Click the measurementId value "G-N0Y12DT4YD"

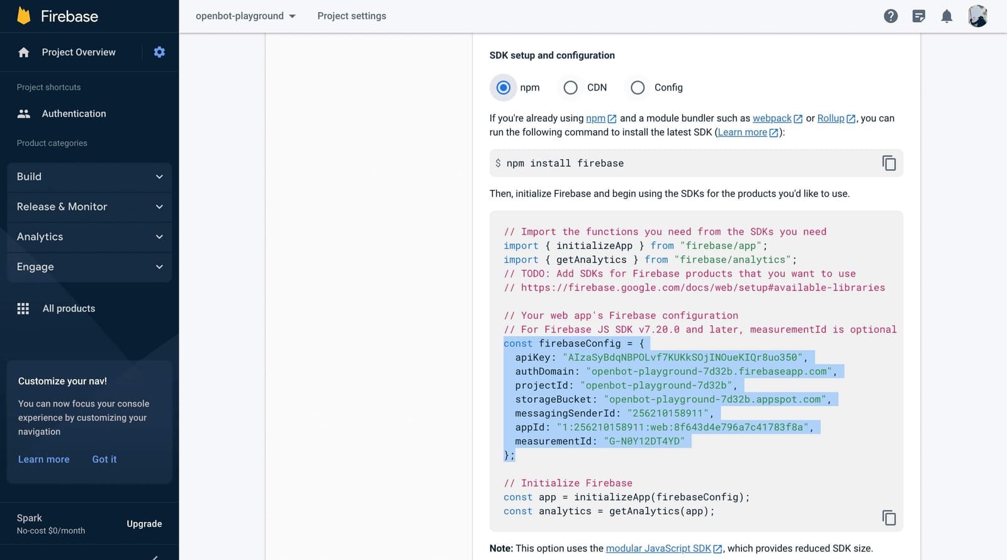tap(644, 441)
